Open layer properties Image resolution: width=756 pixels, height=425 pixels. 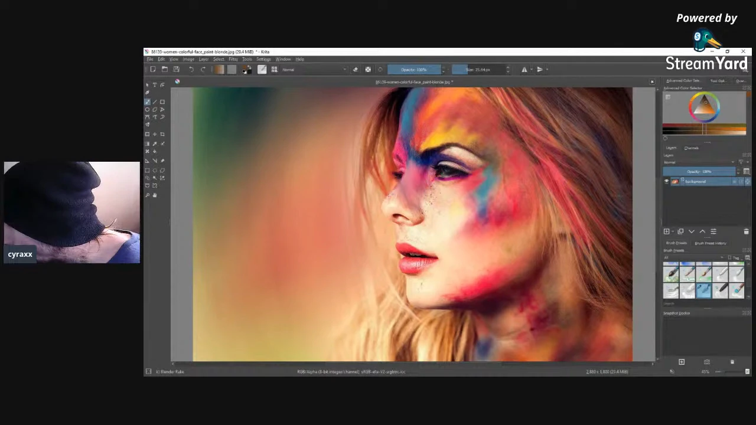[713, 232]
